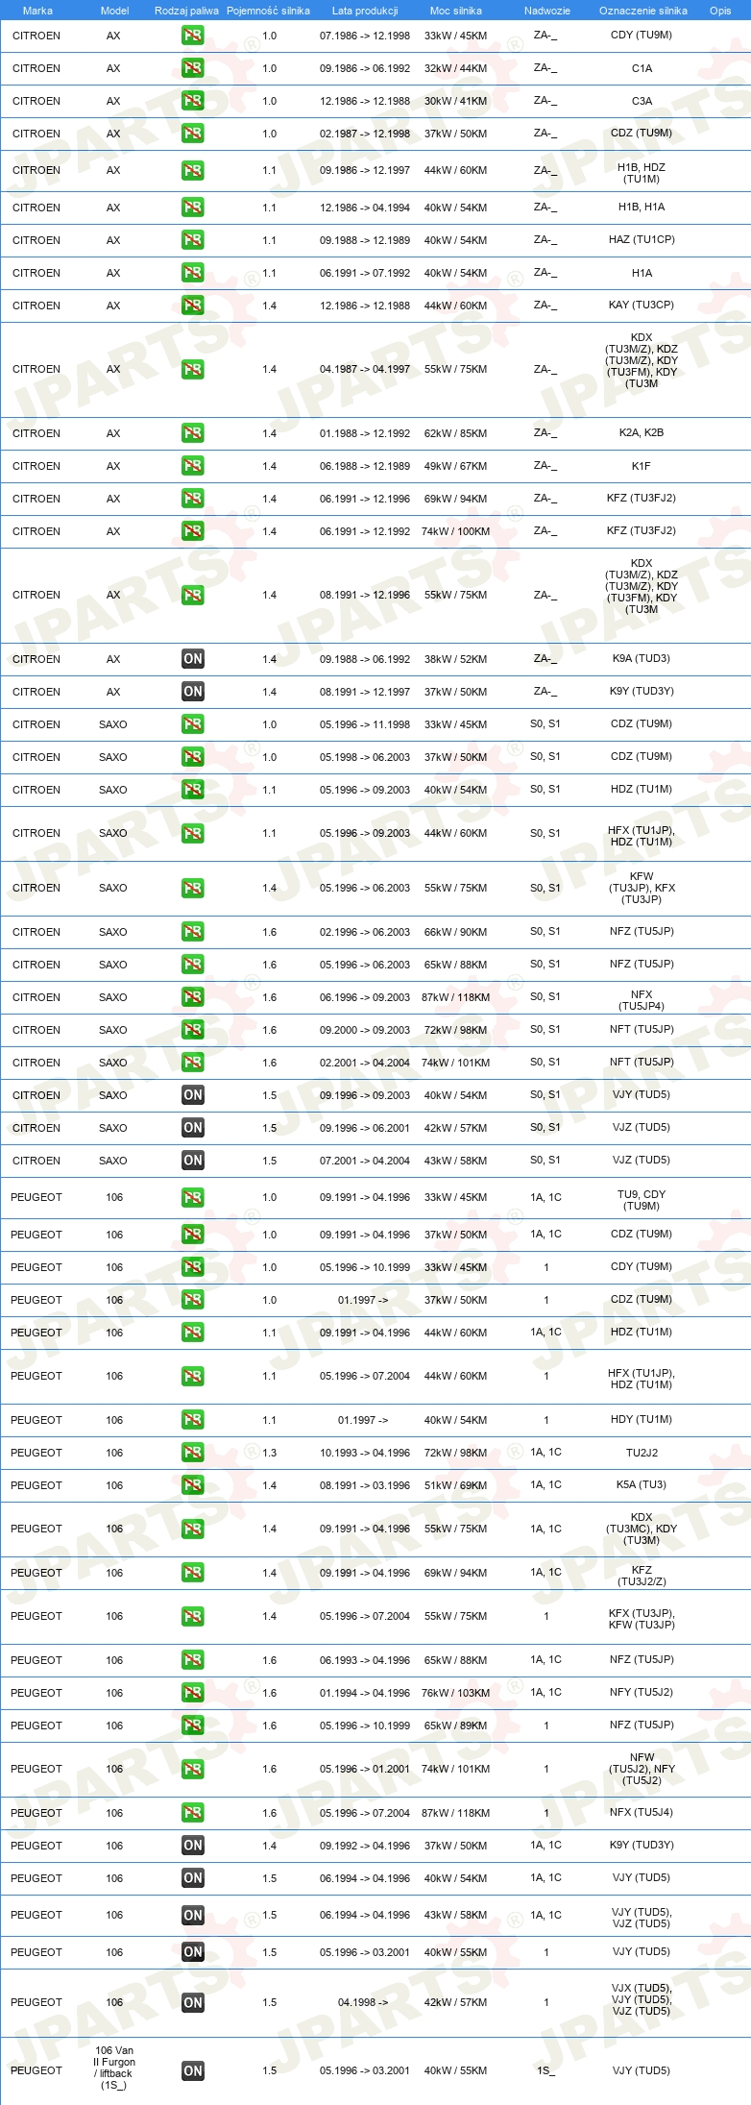Click PB icon in NFX (TU5J4) row

[x=192, y=1813]
